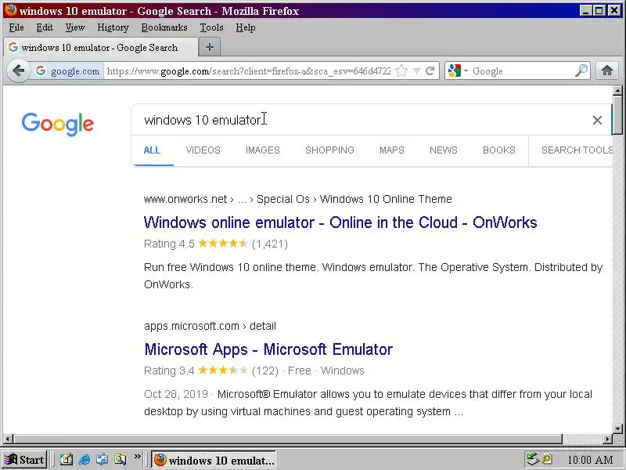This screenshot has height=470, width=626.
Task: Open the History menu
Action: coord(113,27)
